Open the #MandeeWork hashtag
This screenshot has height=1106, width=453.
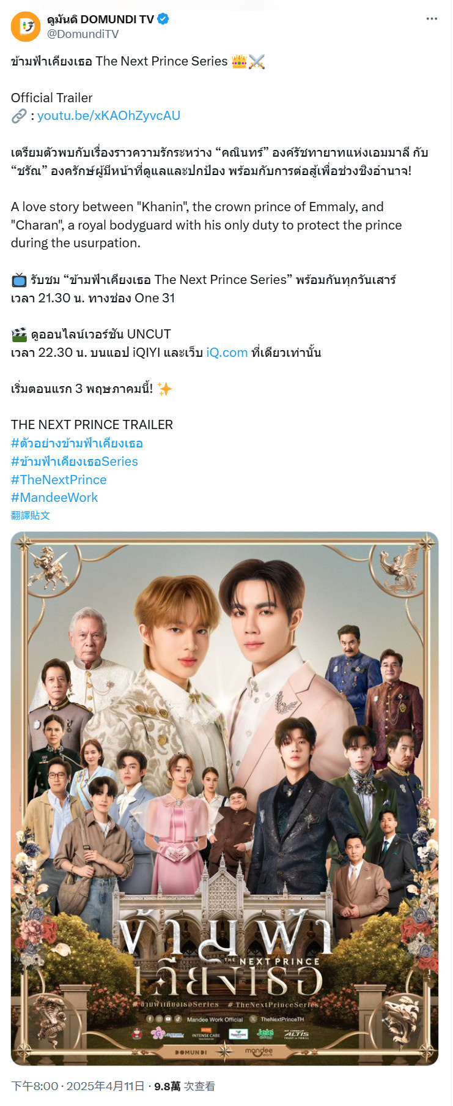[x=54, y=498]
